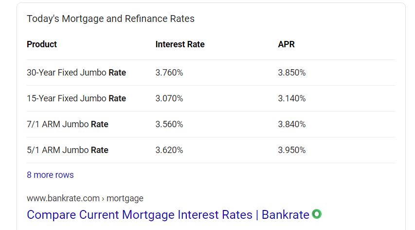415x230 pixels.
Task: Click the 3.140% APR value
Action: tap(291, 98)
